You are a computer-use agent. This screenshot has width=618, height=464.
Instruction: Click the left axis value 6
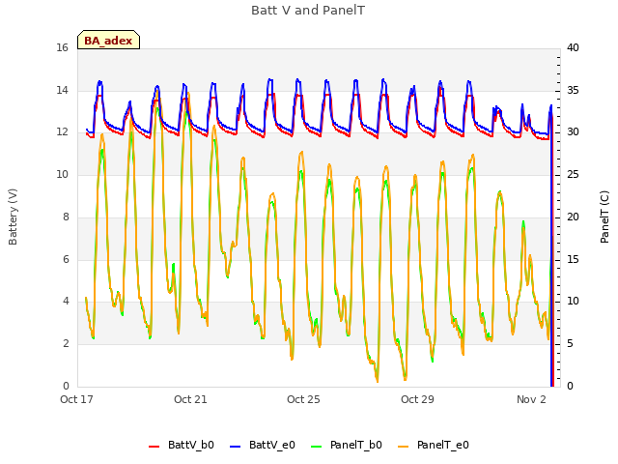pyautogui.click(x=66, y=259)
